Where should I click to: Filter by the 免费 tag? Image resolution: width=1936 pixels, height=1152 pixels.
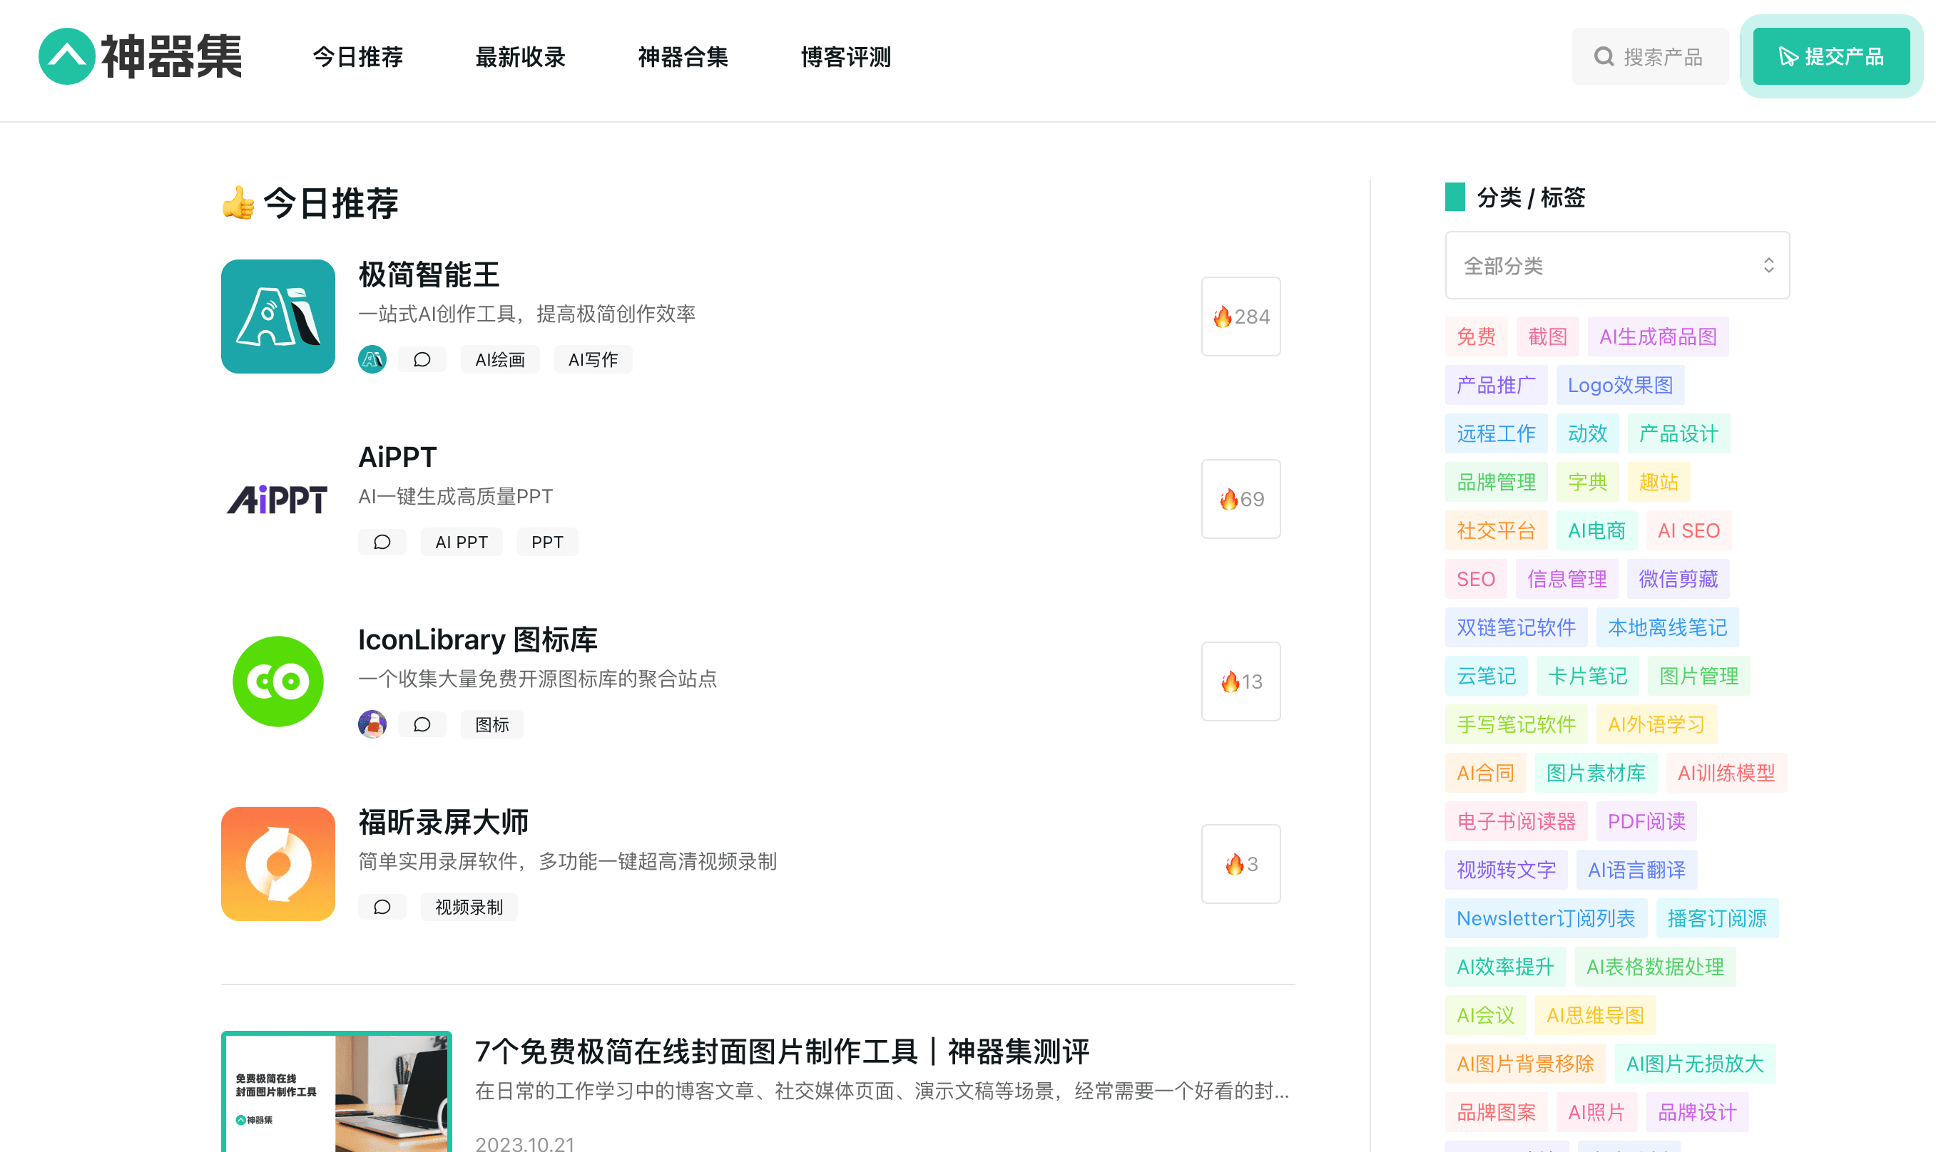click(x=1477, y=336)
